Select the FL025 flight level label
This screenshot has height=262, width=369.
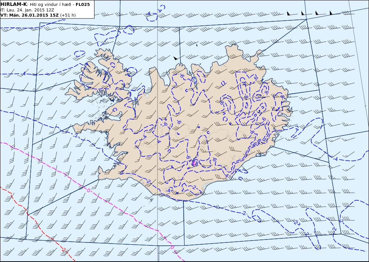click(83, 4)
